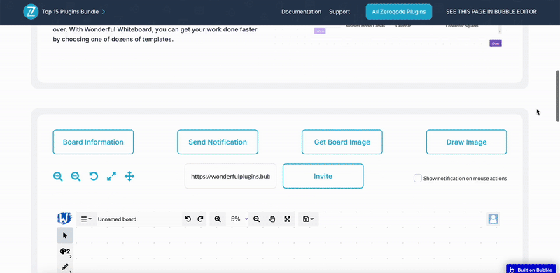Click the page vertical scrollbar
560x273 pixels.
557,96
